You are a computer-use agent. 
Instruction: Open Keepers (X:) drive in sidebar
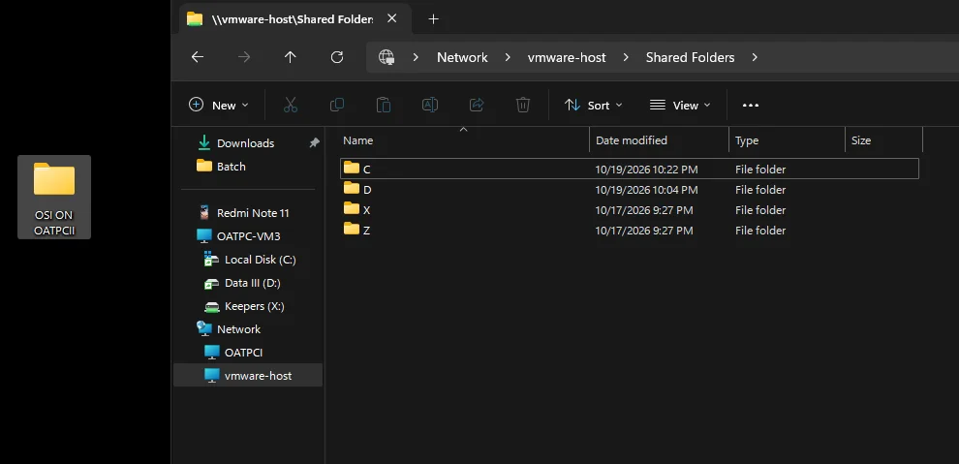click(254, 306)
